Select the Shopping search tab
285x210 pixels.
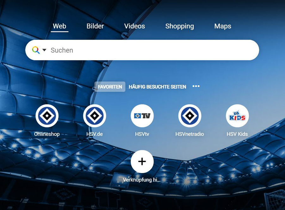coord(180,26)
